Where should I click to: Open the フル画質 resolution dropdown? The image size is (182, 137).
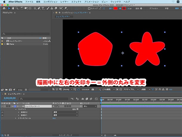[108, 89]
